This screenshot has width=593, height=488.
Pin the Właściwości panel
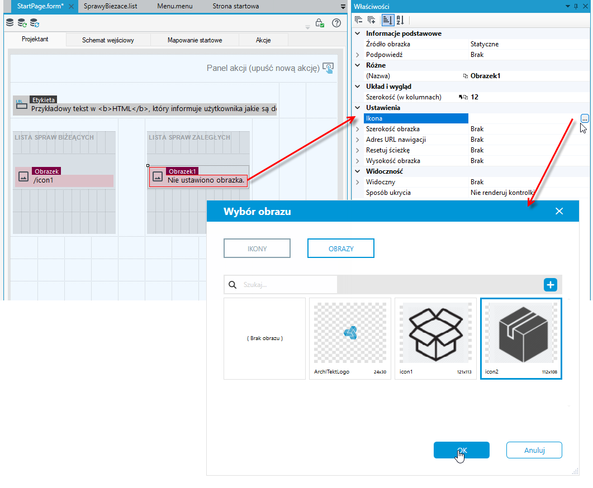(576, 7)
